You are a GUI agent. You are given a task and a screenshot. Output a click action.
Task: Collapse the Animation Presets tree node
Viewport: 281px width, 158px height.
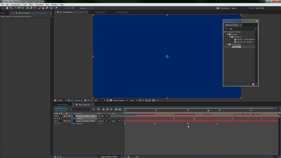pos(225,32)
